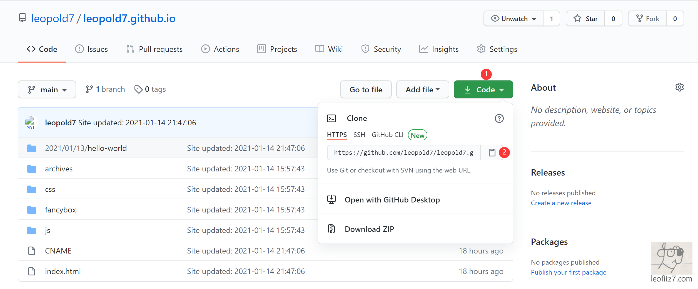Click the branch icon beside 1 branch
The image size is (698, 289).
pyautogui.click(x=89, y=89)
